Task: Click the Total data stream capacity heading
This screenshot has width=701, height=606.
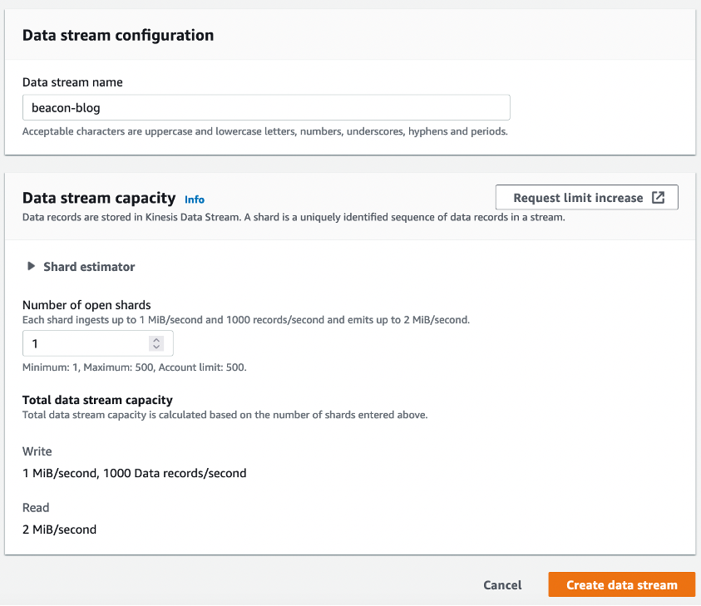Action: [x=97, y=400]
